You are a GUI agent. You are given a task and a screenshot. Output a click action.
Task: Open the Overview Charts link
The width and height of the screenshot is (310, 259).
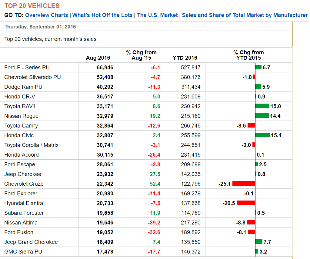[x=46, y=15]
